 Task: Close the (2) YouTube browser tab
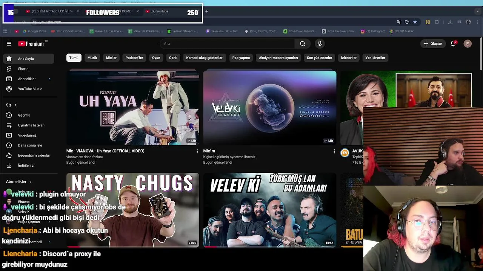[198, 11]
